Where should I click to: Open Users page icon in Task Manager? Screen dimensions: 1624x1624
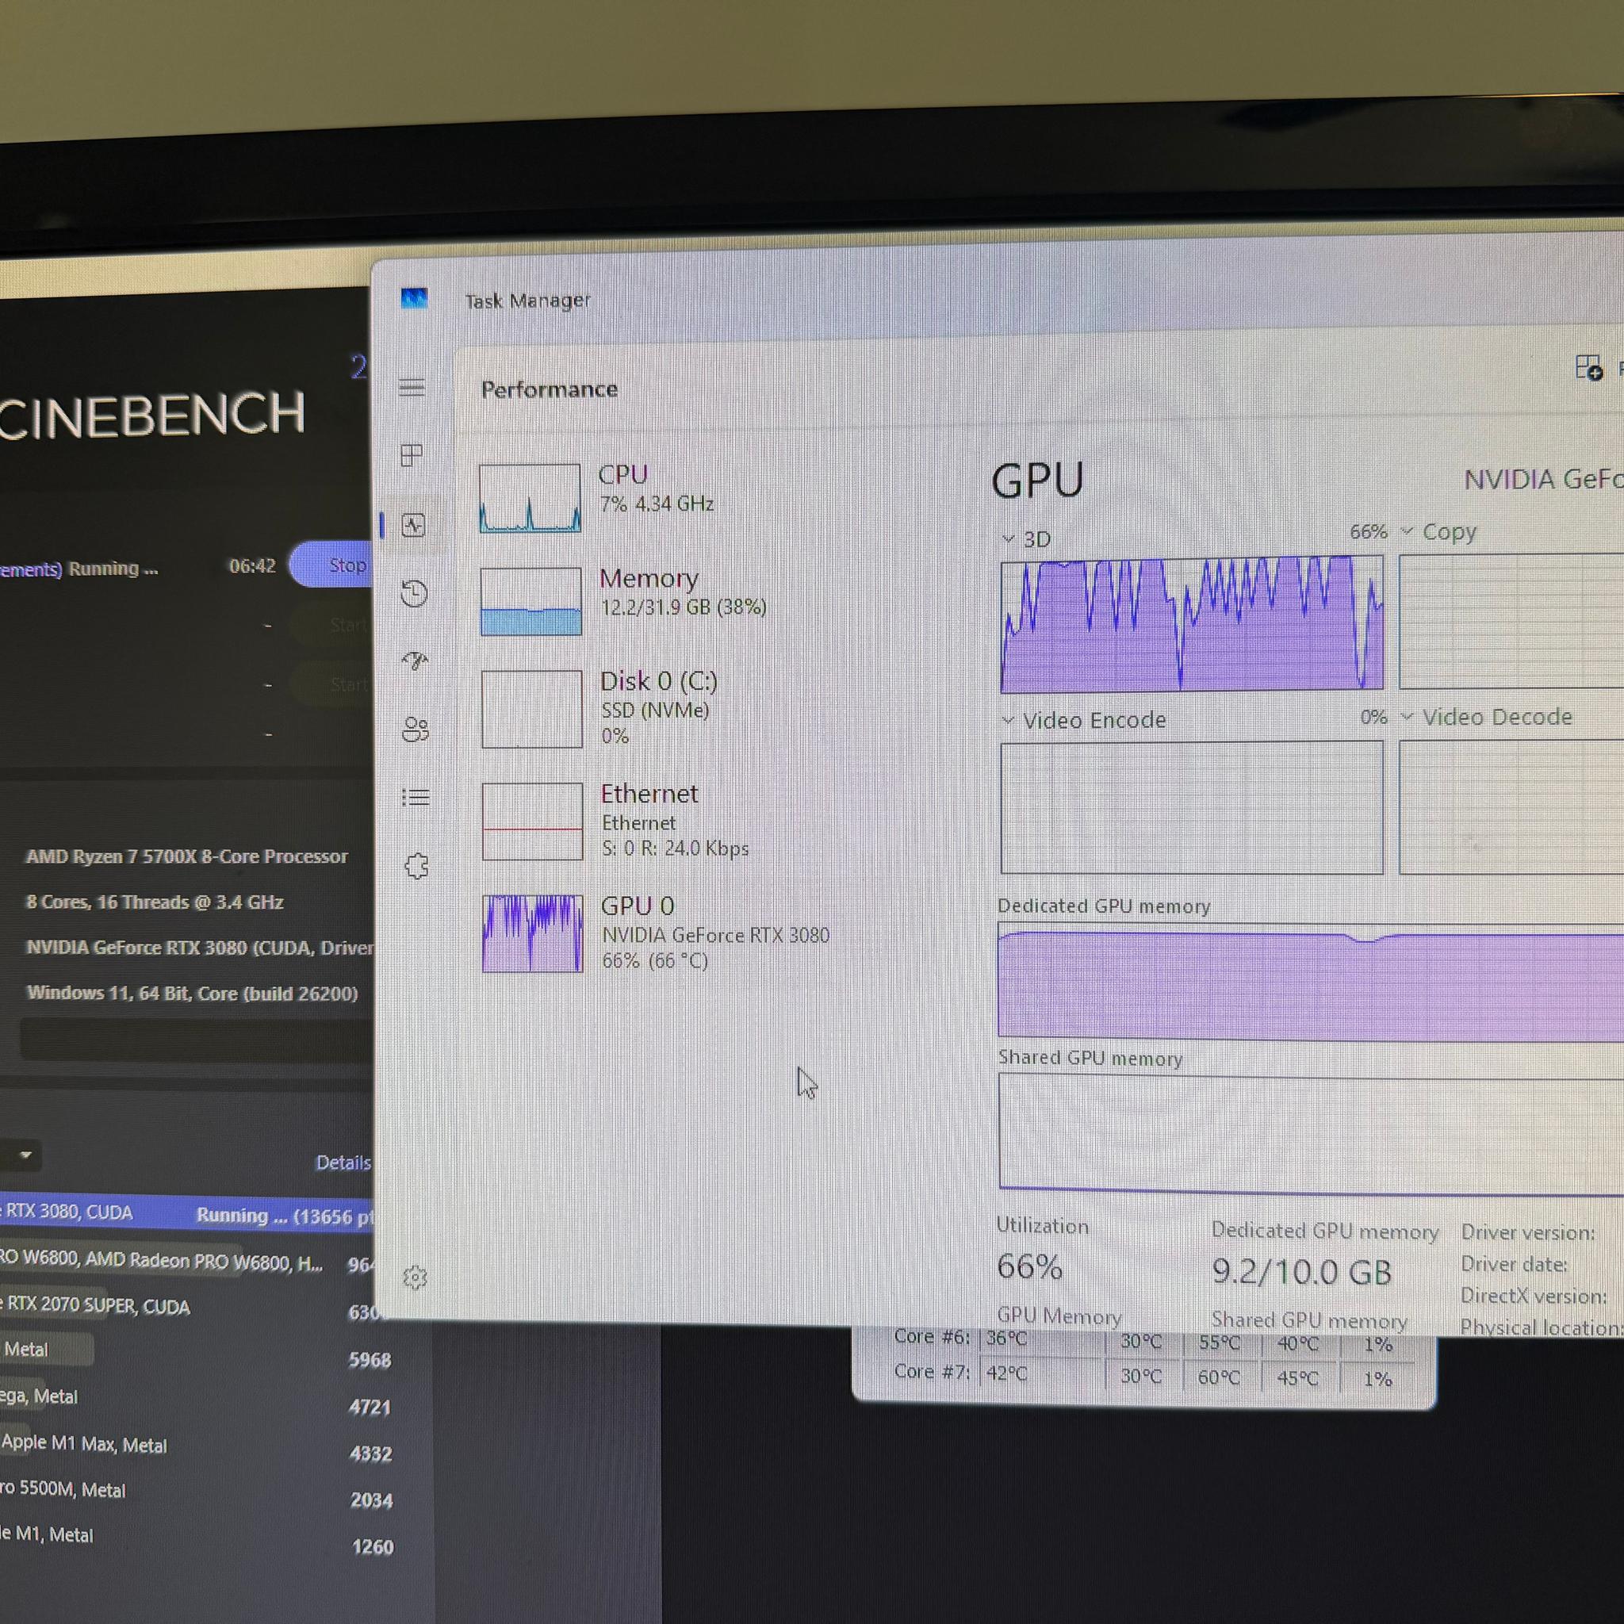416,728
